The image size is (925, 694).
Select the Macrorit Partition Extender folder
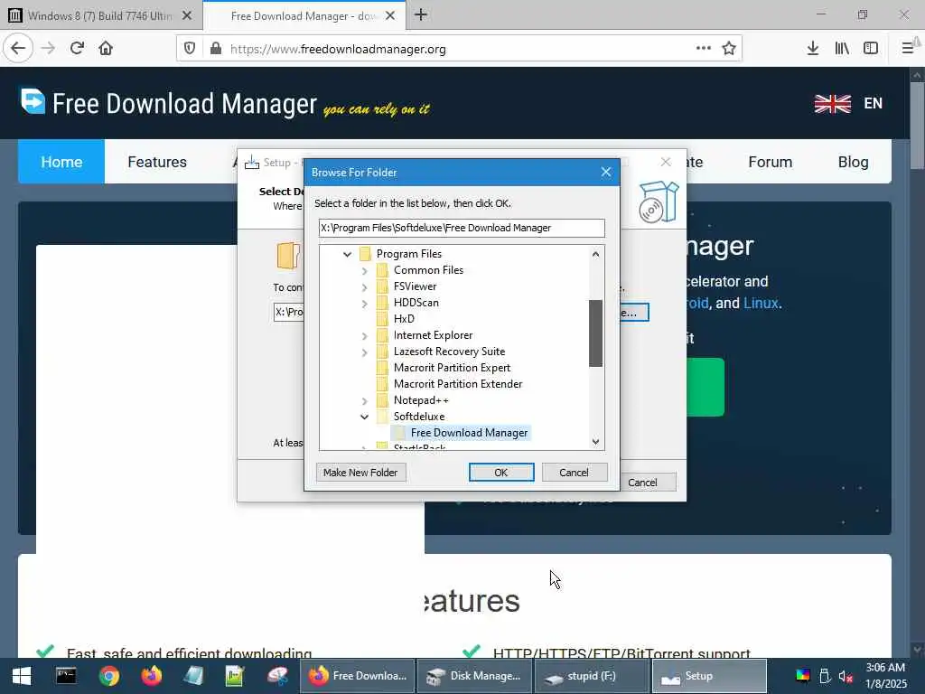pos(458,384)
